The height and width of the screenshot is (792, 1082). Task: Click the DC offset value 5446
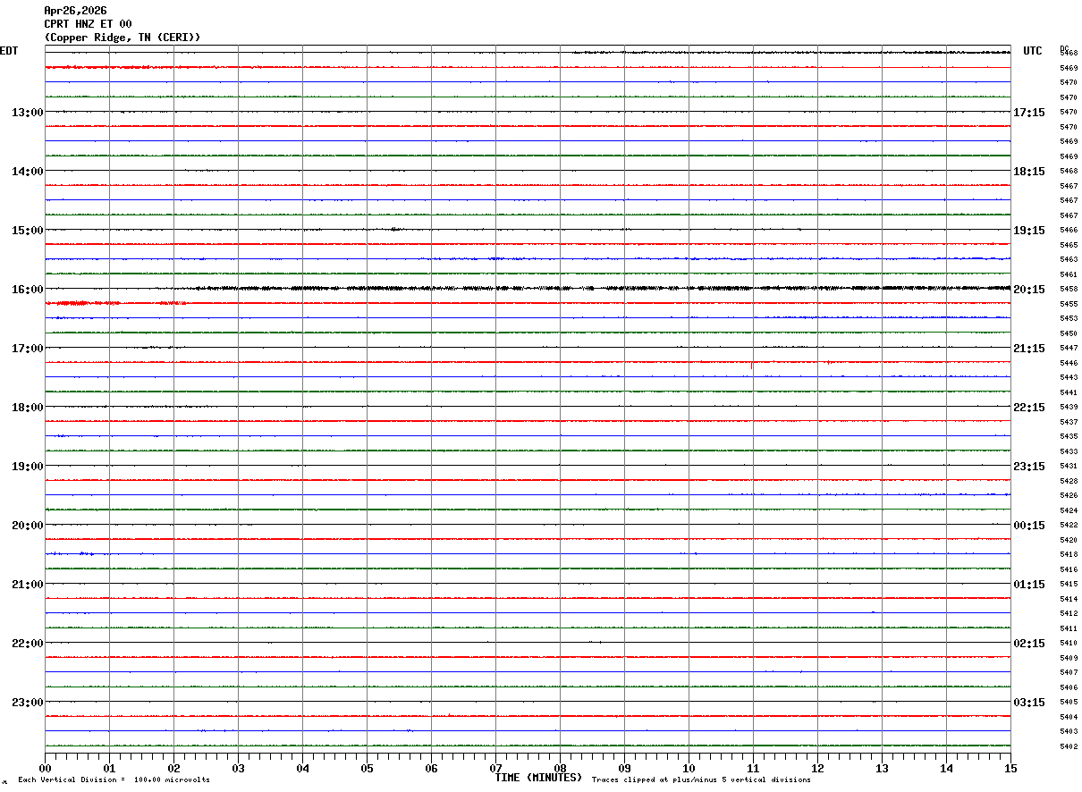pyautogui.click(x=1069, y=363)
